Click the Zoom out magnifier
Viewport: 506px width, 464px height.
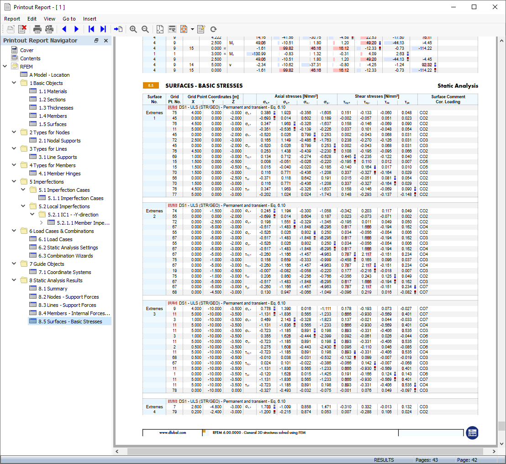click(145, 29)
